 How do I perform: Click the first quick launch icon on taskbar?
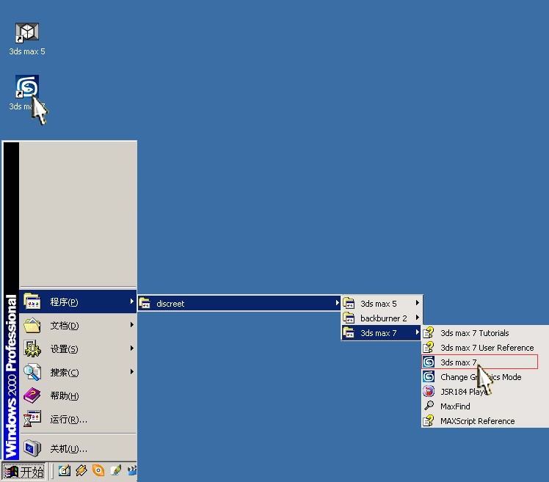tap(65, 470)
